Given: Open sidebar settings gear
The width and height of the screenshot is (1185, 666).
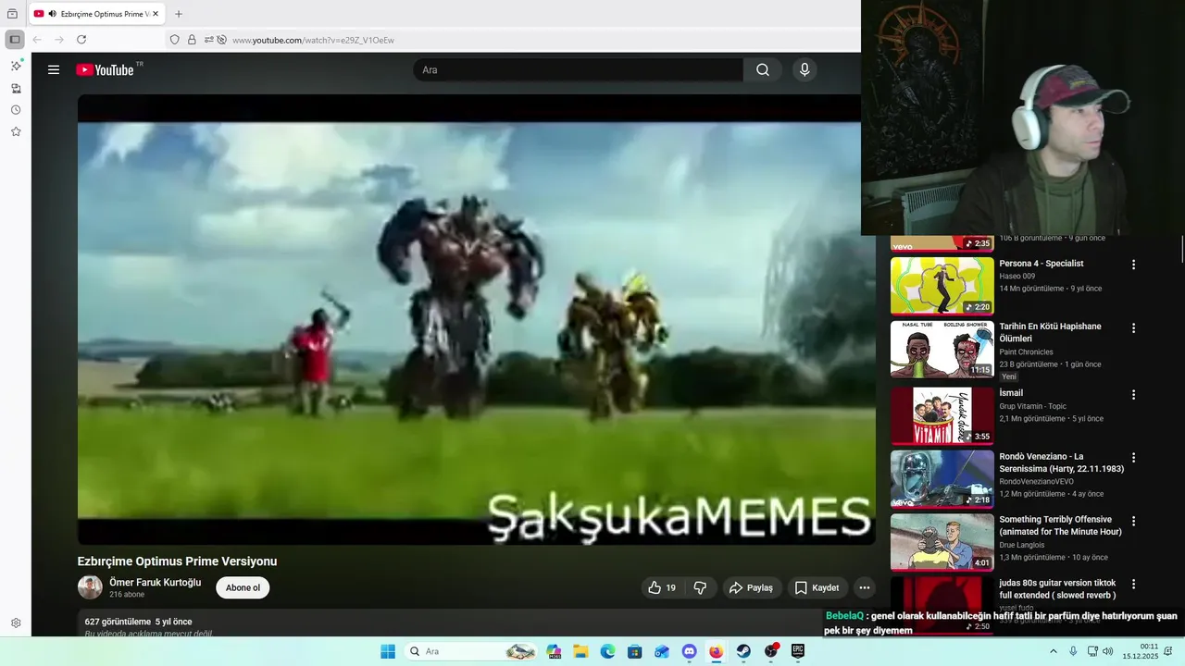Looking at the screenshot, I should (16, 623).
